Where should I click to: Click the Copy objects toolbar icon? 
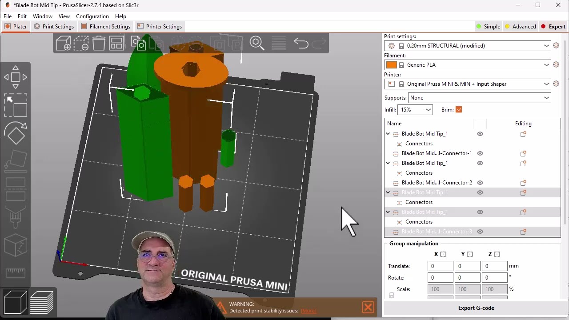tap(139, 43)
